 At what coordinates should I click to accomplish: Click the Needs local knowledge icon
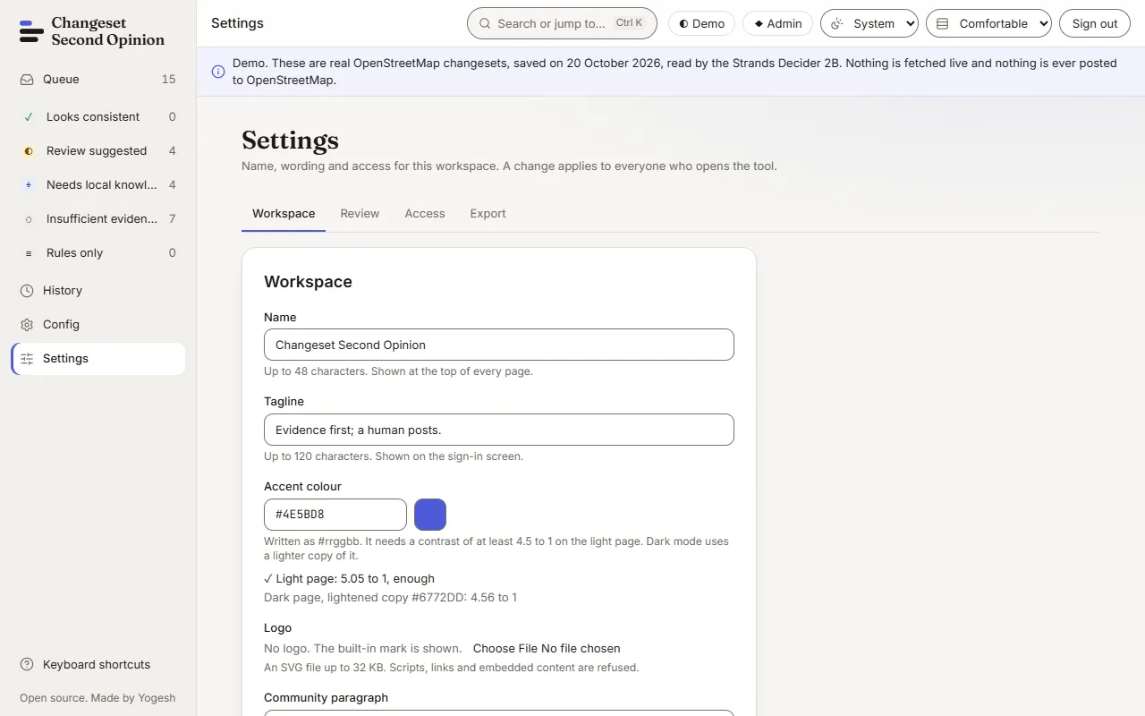[29, 185]
